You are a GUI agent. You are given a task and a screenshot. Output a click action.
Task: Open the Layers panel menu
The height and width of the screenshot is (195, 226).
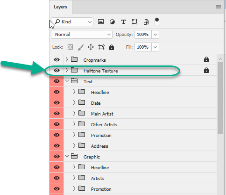[219, 7]
